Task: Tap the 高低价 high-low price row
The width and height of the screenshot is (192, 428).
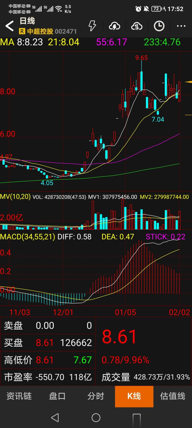Action: tap(48, 360)
